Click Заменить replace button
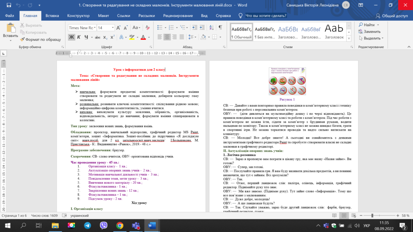This screenshot has width=413, height=232. coord(369,32)
